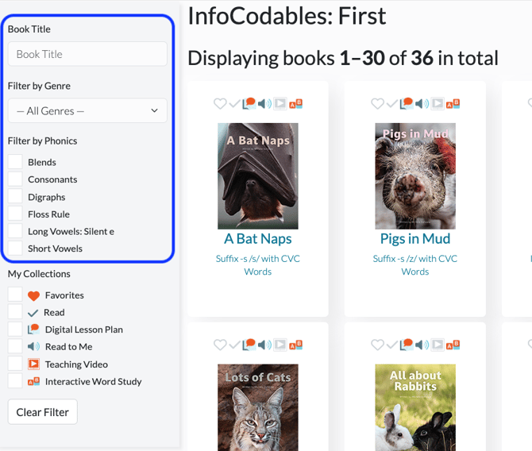
Task: Enable Digital Lesson Plan collection filter
Action: [x=15, y=330]
